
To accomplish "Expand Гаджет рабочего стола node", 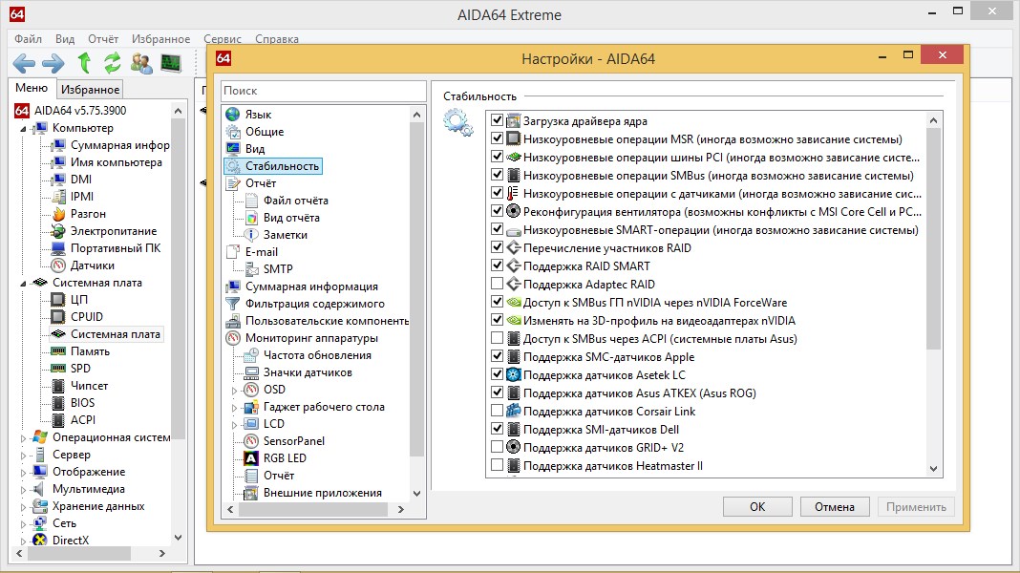I will click(234, 408).
